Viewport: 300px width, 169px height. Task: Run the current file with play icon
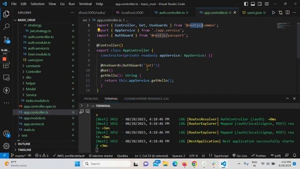click(273, 13)
